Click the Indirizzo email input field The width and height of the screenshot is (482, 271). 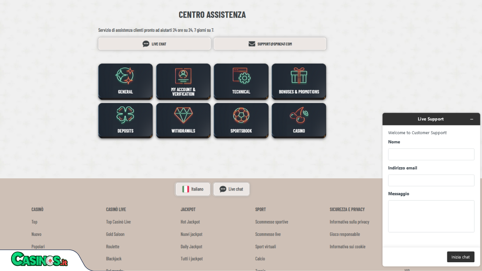click(x=431, y=180)
